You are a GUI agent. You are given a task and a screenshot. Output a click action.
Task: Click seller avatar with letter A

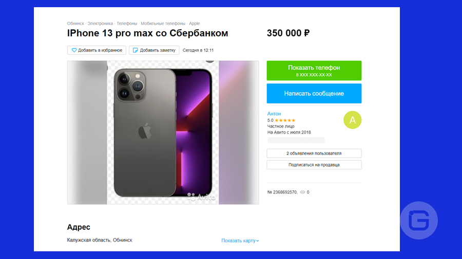[x=352, y=120]
